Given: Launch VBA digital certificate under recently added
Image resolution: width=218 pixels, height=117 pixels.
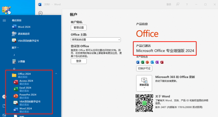Looking at the screenshot, I should (25, 41).
